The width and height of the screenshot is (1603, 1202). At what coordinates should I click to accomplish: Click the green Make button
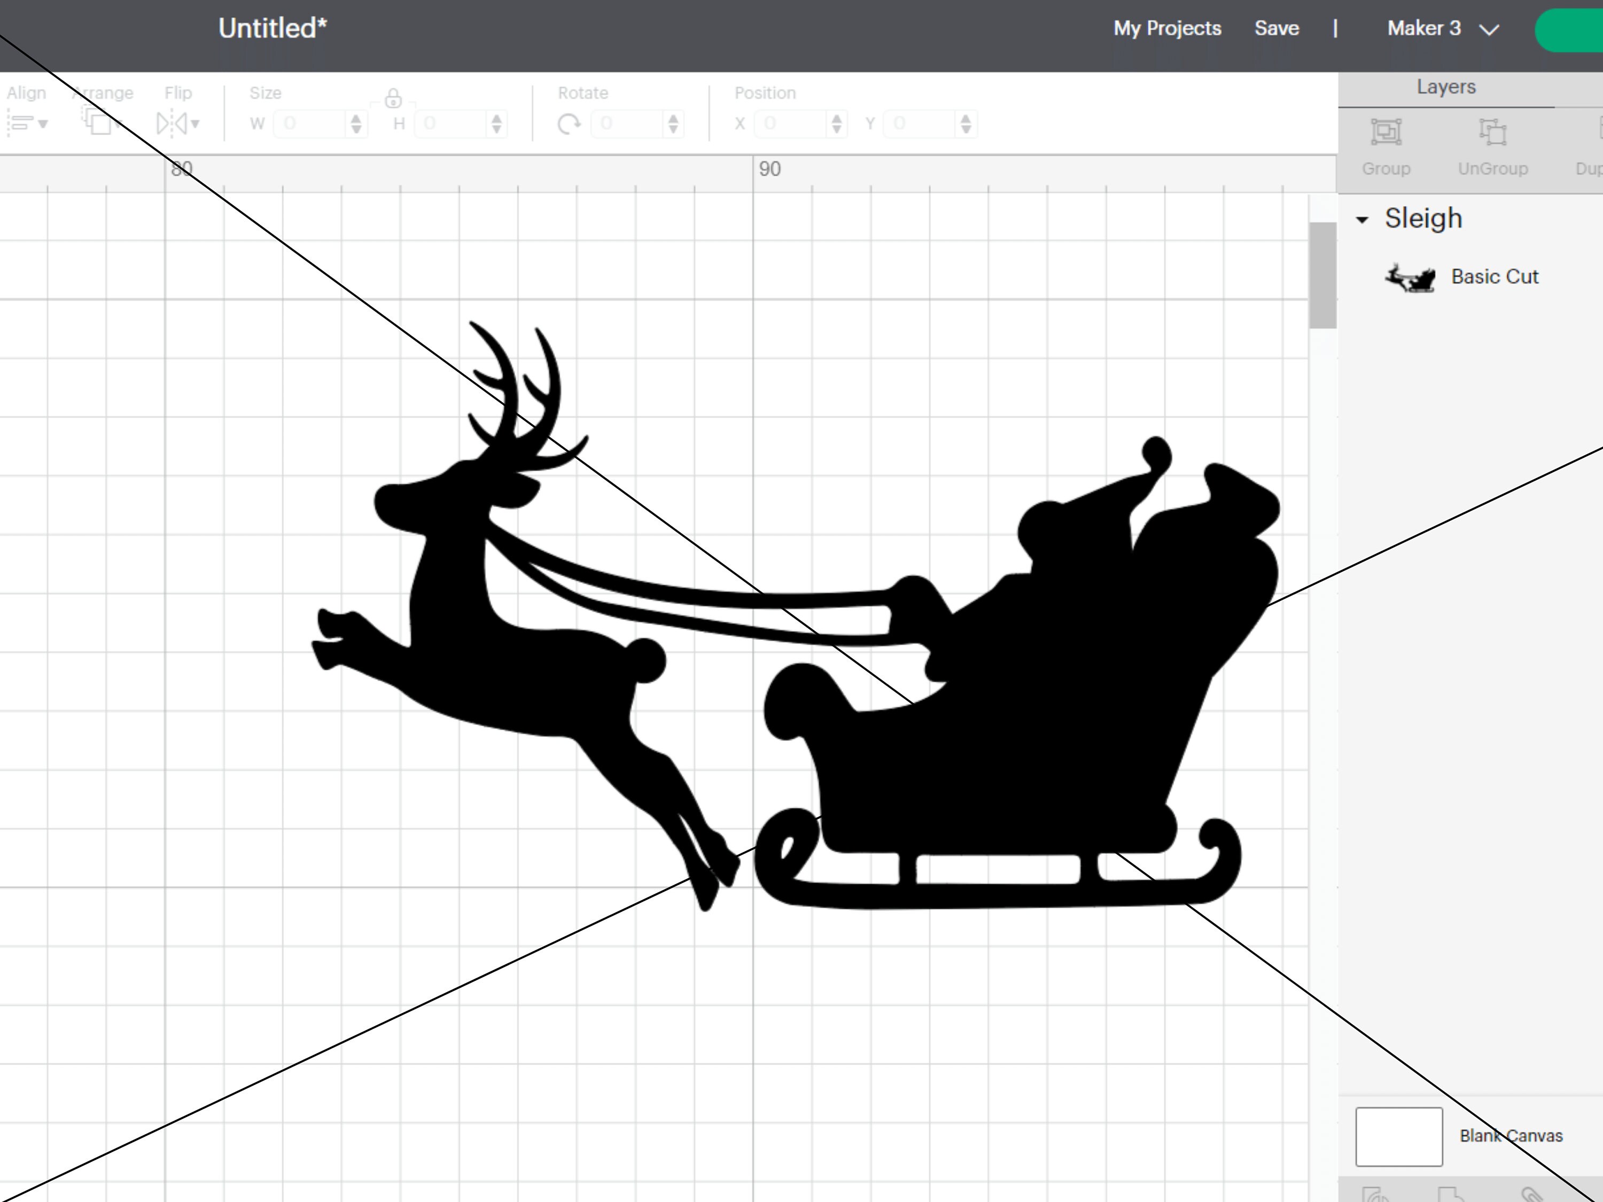(x=1569, y=30)
